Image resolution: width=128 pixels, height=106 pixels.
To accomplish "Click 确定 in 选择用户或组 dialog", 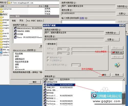I will [x=104, y=75].
